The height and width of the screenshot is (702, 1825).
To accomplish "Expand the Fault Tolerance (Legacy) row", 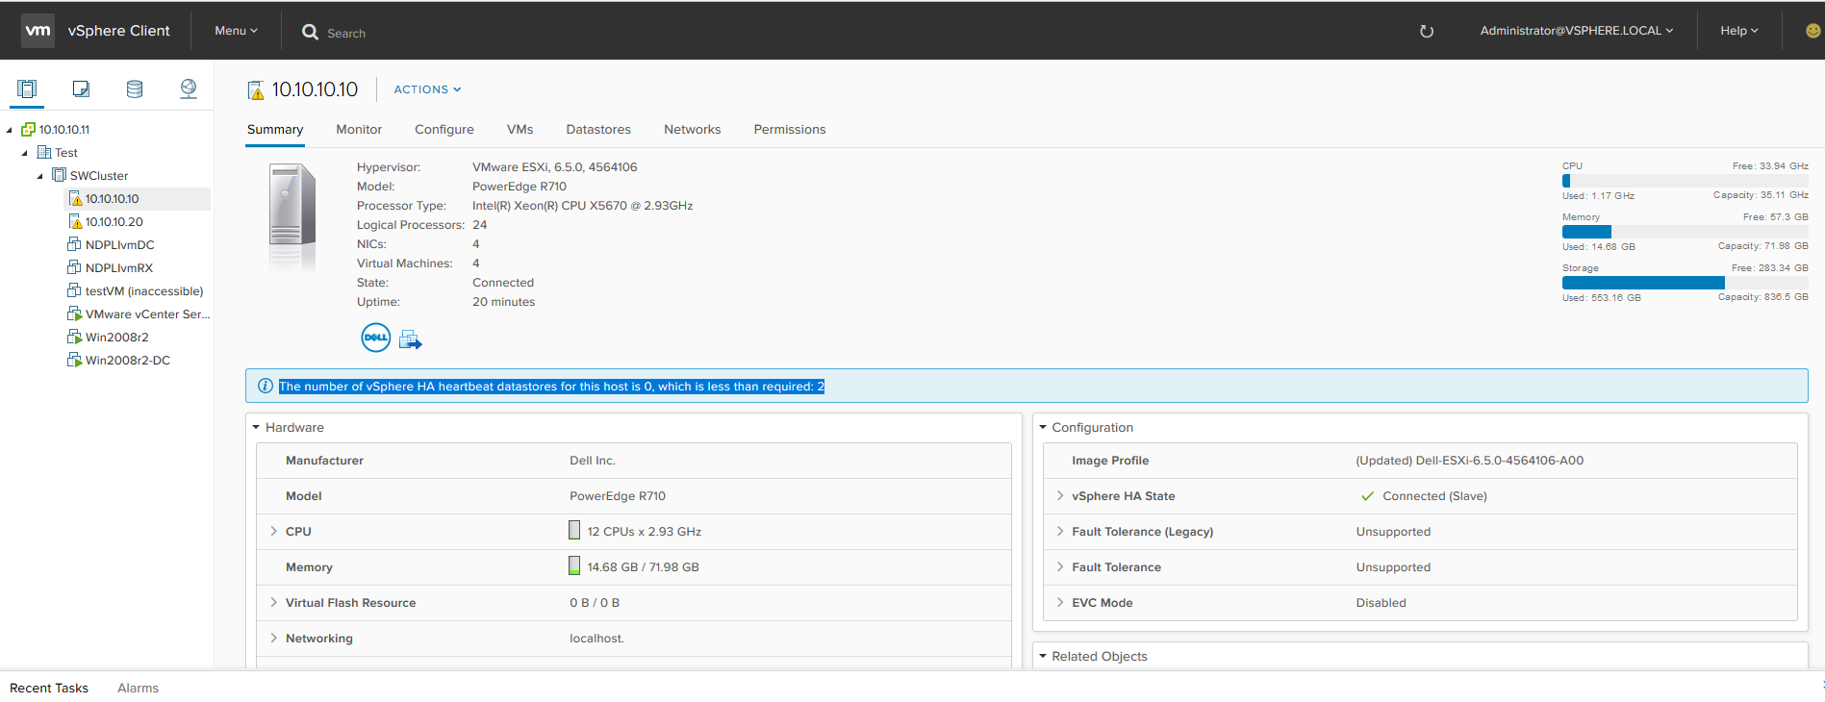I will (x=1060, y=531).
